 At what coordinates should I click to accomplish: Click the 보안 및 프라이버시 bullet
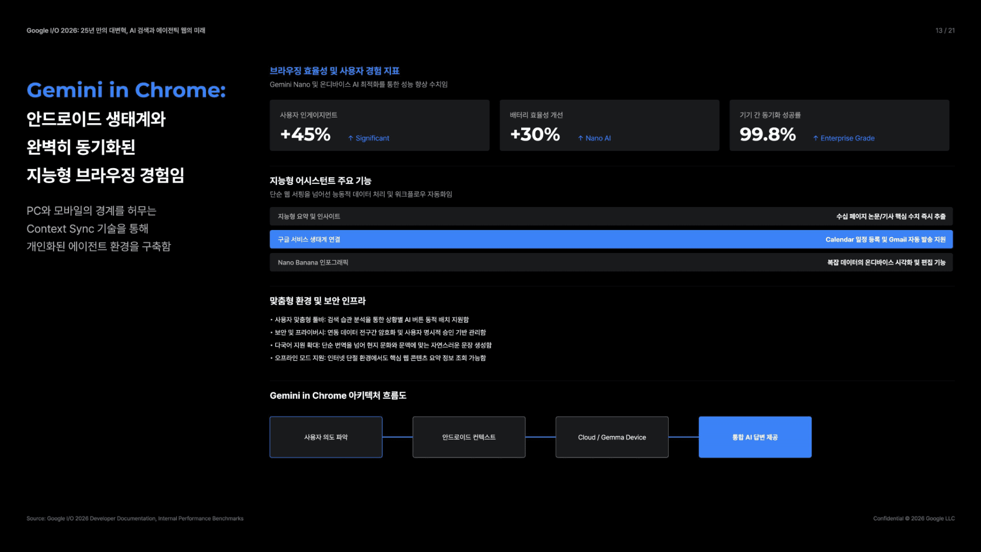click(378, 332)
